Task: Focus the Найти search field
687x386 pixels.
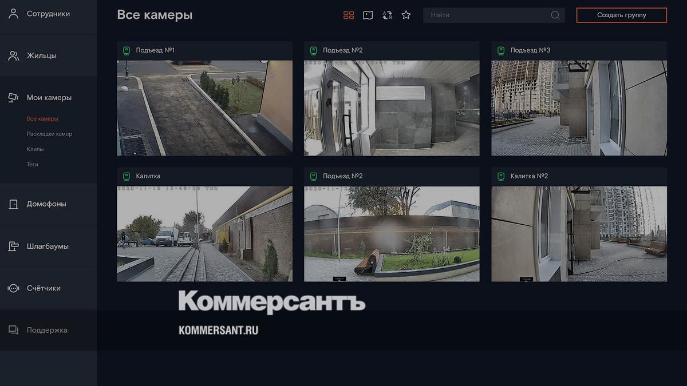Action: (x=487, y=15)
